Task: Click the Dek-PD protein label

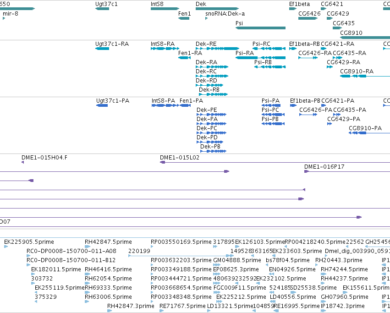Action: click(x=207, y=137)
